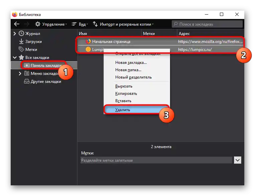This screenshot has height=196, width=255.
Task: Expand the Меню закладок node
Action: click(20, 74)
